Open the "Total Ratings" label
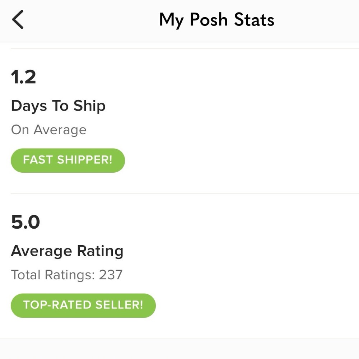Viewport: 359px width, 359px height. pyautogui.click(x=53, y=275)
